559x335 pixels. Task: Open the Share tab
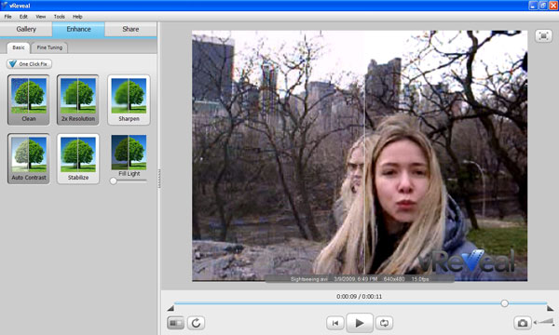point(130,29)
